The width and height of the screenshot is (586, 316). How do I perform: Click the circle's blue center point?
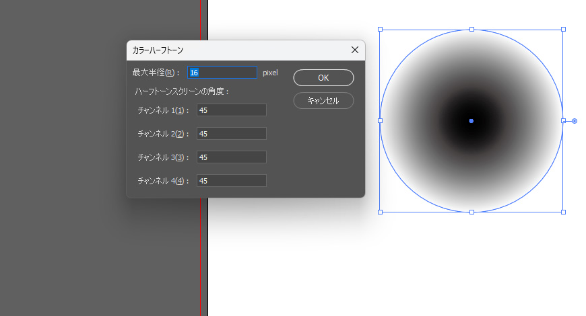click(471, 121)
